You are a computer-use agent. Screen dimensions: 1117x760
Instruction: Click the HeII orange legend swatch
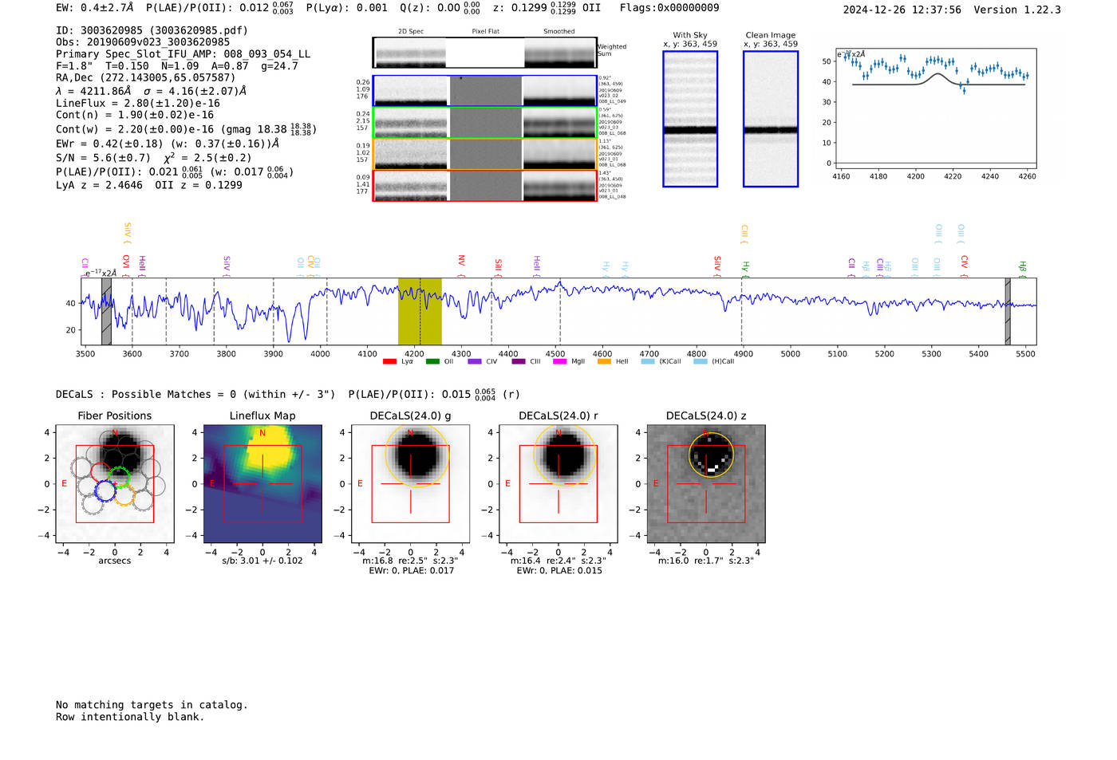pyautogui.click(x=604, y=362)
